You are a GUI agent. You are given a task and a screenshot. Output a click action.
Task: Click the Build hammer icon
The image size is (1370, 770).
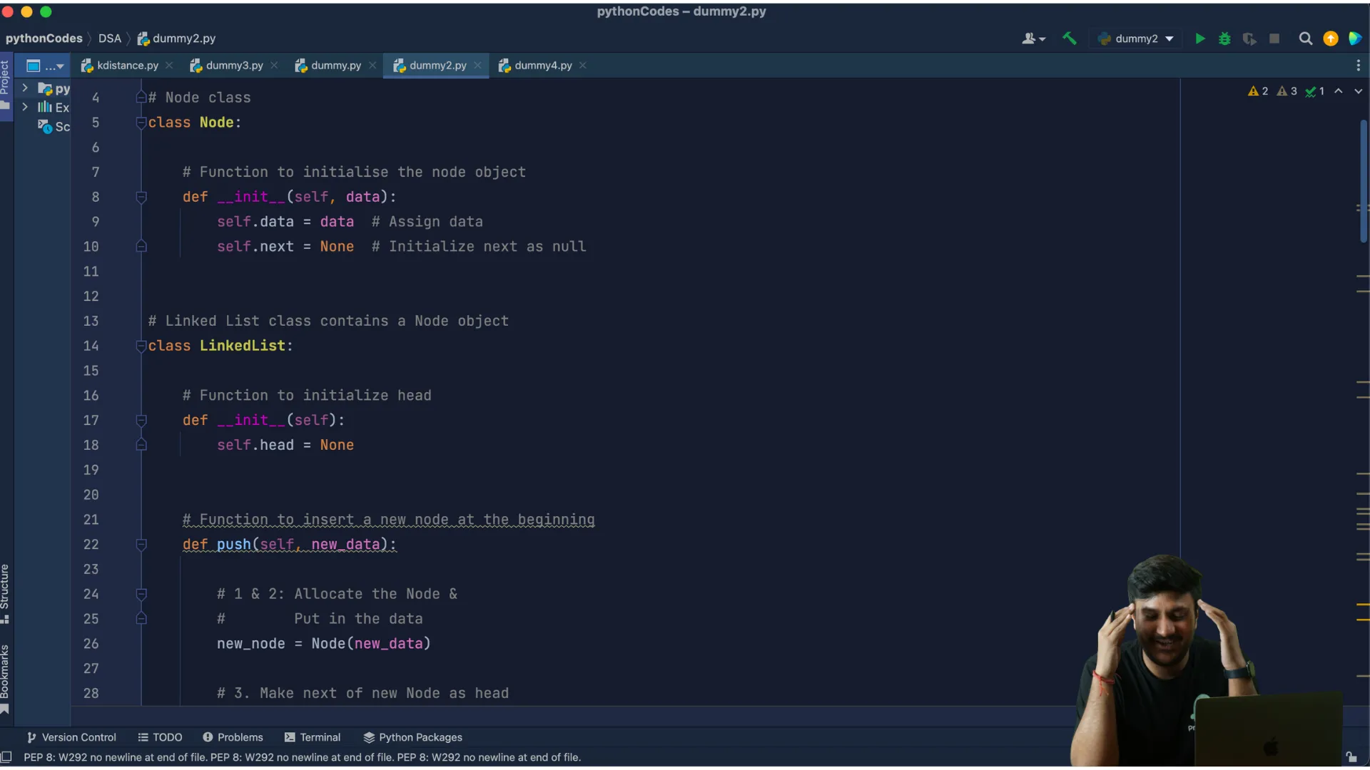point(1069,38)
